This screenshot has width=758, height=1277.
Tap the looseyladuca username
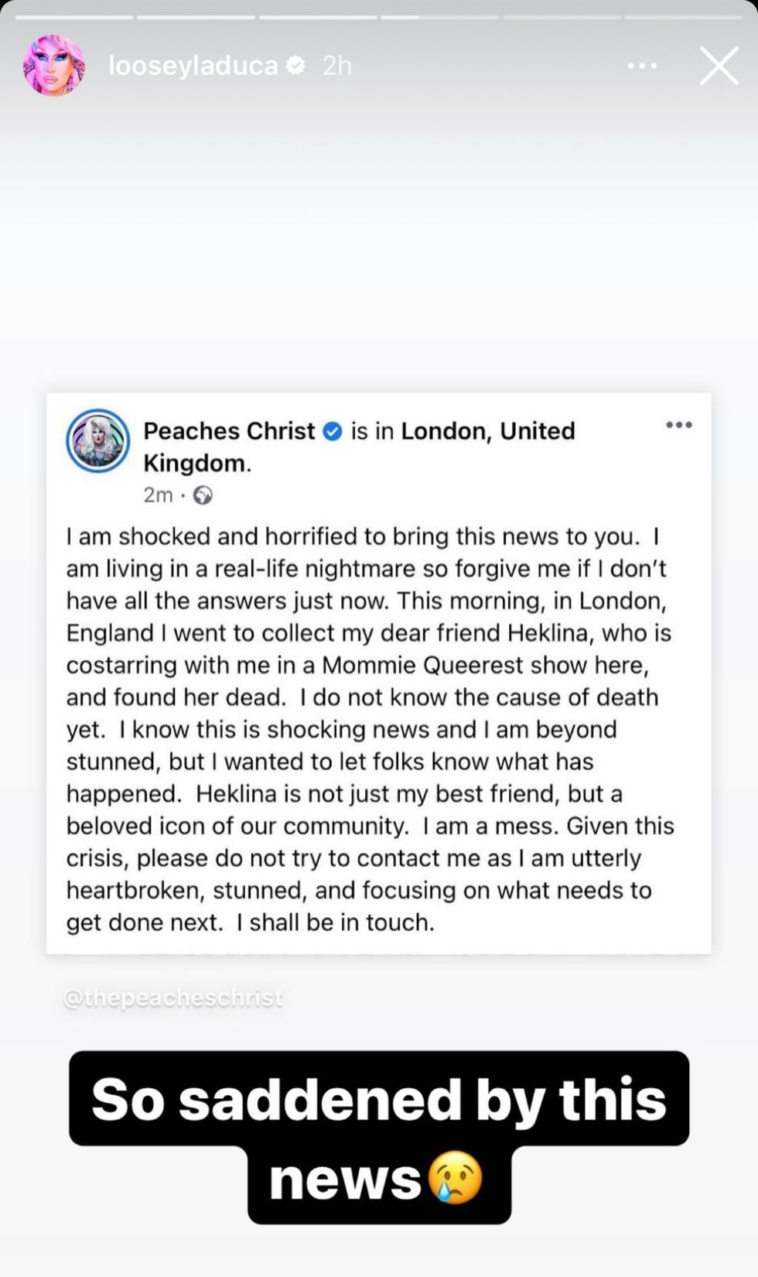pos(193,66)
